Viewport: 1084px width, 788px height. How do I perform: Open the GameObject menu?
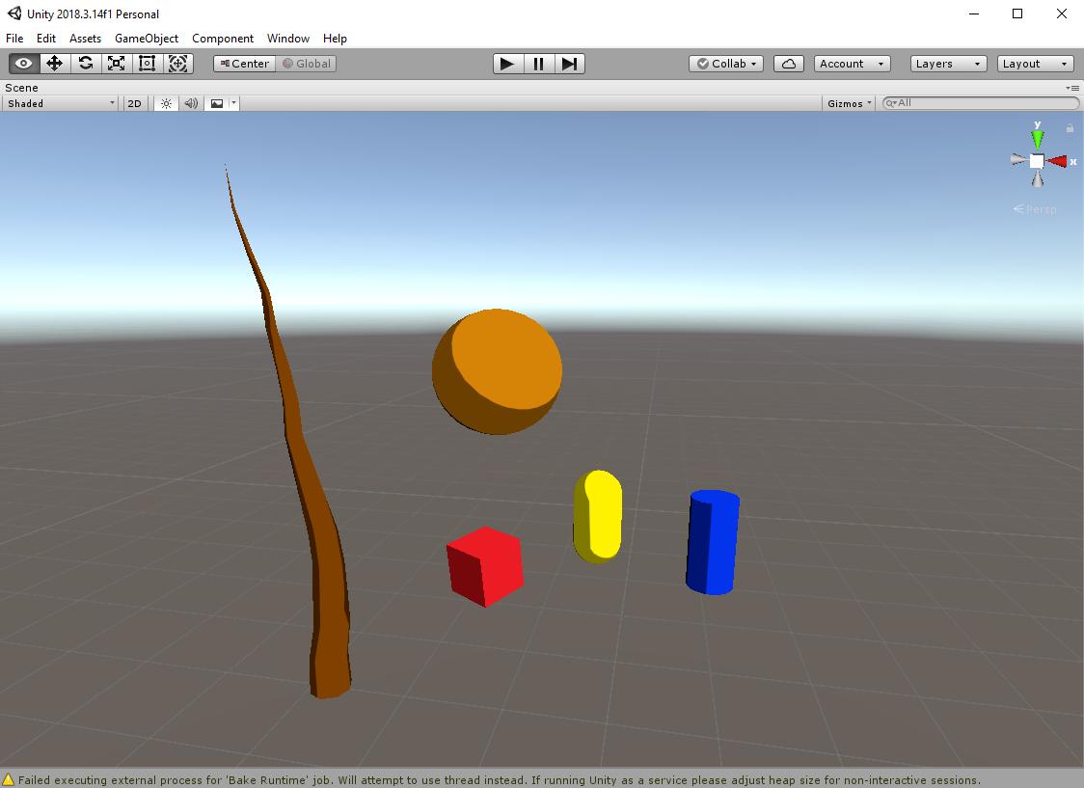pos(147,39)
